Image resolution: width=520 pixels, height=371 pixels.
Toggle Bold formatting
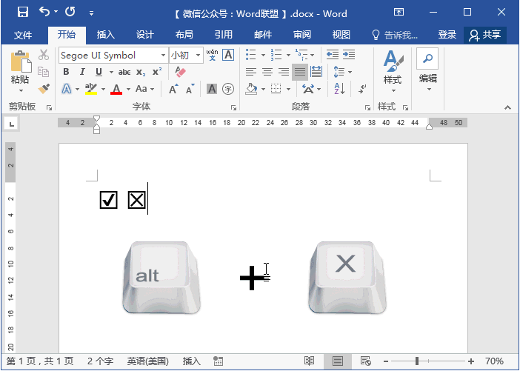click(66, 72)
